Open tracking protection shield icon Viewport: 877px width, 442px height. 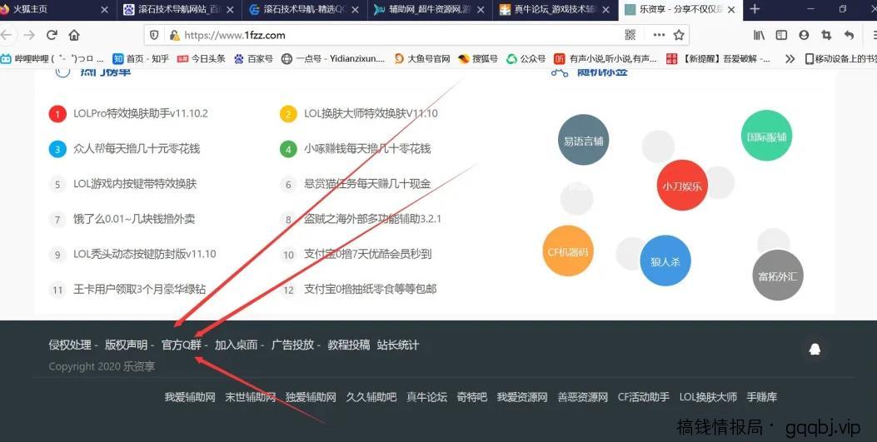(154, 35)
